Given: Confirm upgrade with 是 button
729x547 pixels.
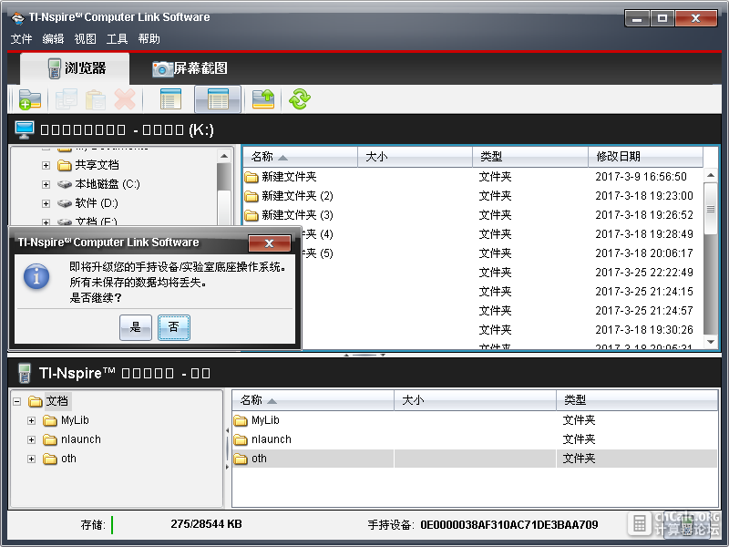Looking at the screenshot, I should point(135,327).
